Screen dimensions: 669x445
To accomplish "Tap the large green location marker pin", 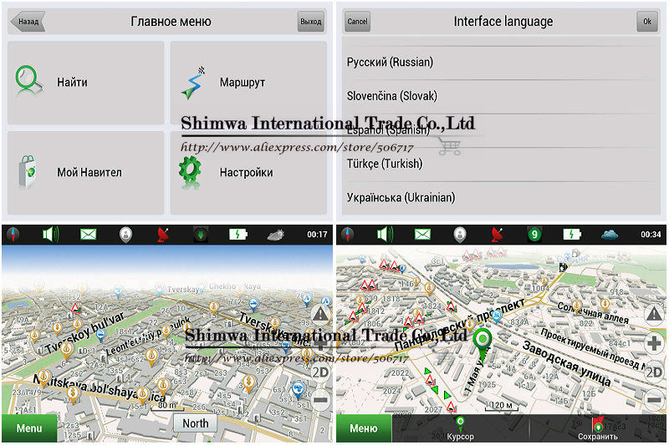I will 483,344.
